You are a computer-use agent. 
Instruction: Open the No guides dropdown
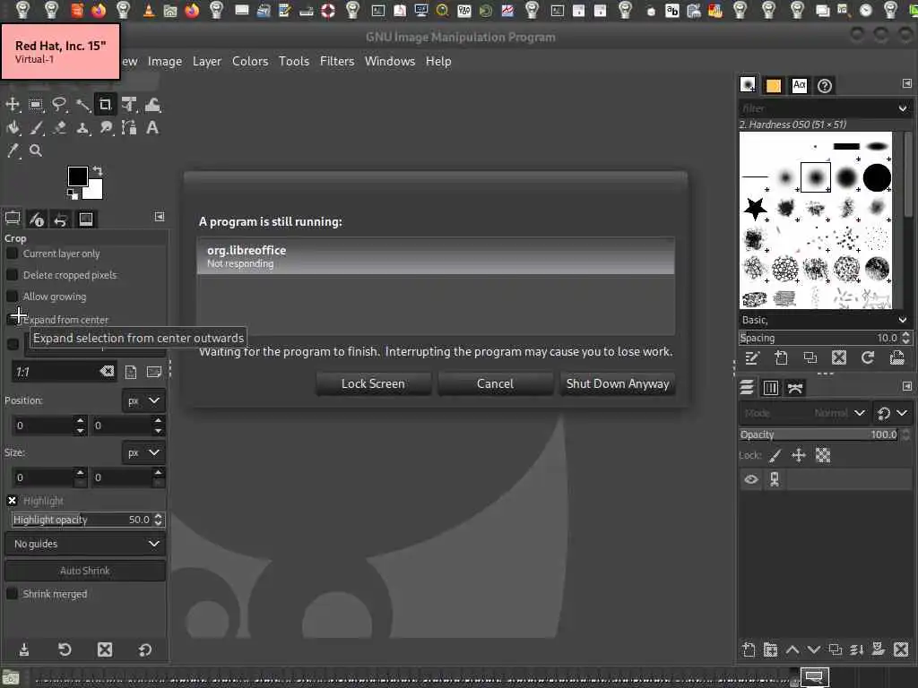coord(85,544)
